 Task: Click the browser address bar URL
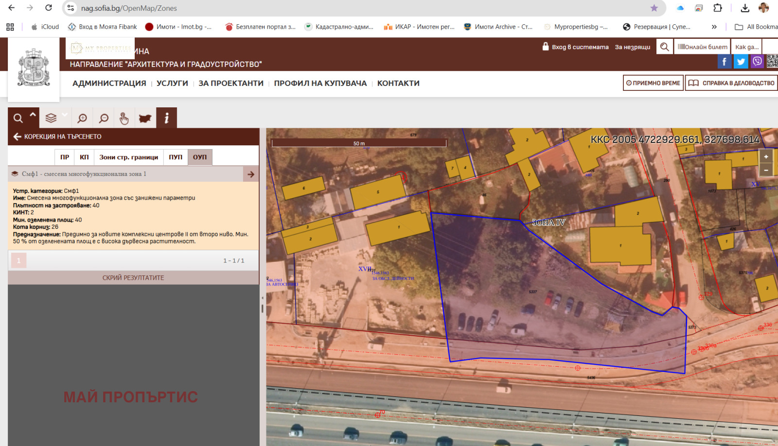click(129, 8)
